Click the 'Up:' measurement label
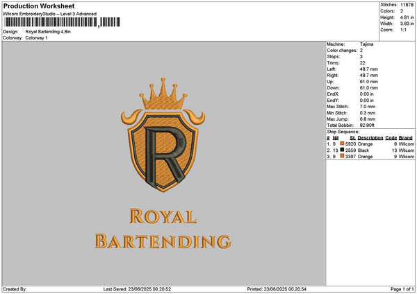The width and height of the screenshot is (417, 294). tap(330, 82)
